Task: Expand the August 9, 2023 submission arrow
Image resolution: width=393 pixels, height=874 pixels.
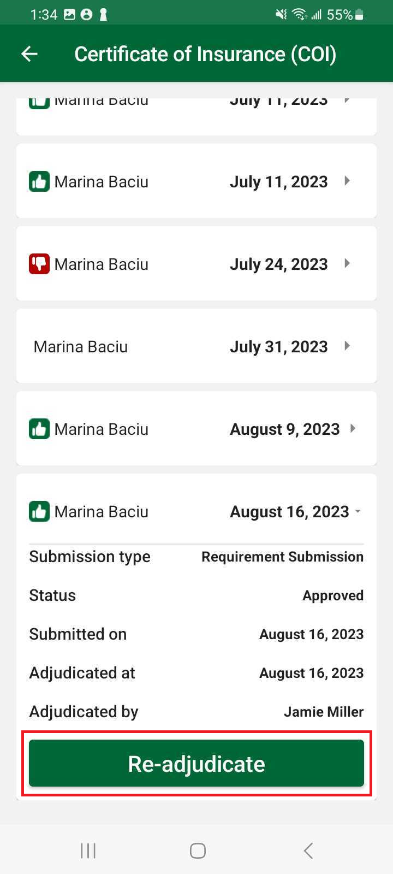Action: tap(353, 428)
